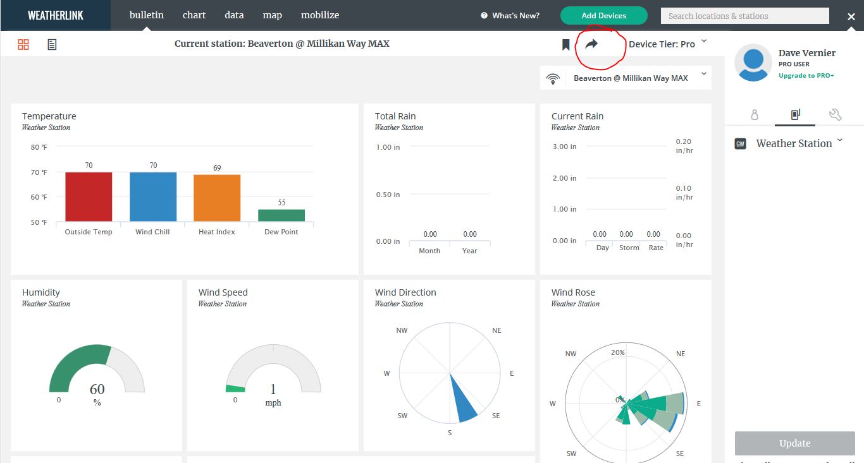
Task: Click the WeatherLink logo
Action: (56, 15)
